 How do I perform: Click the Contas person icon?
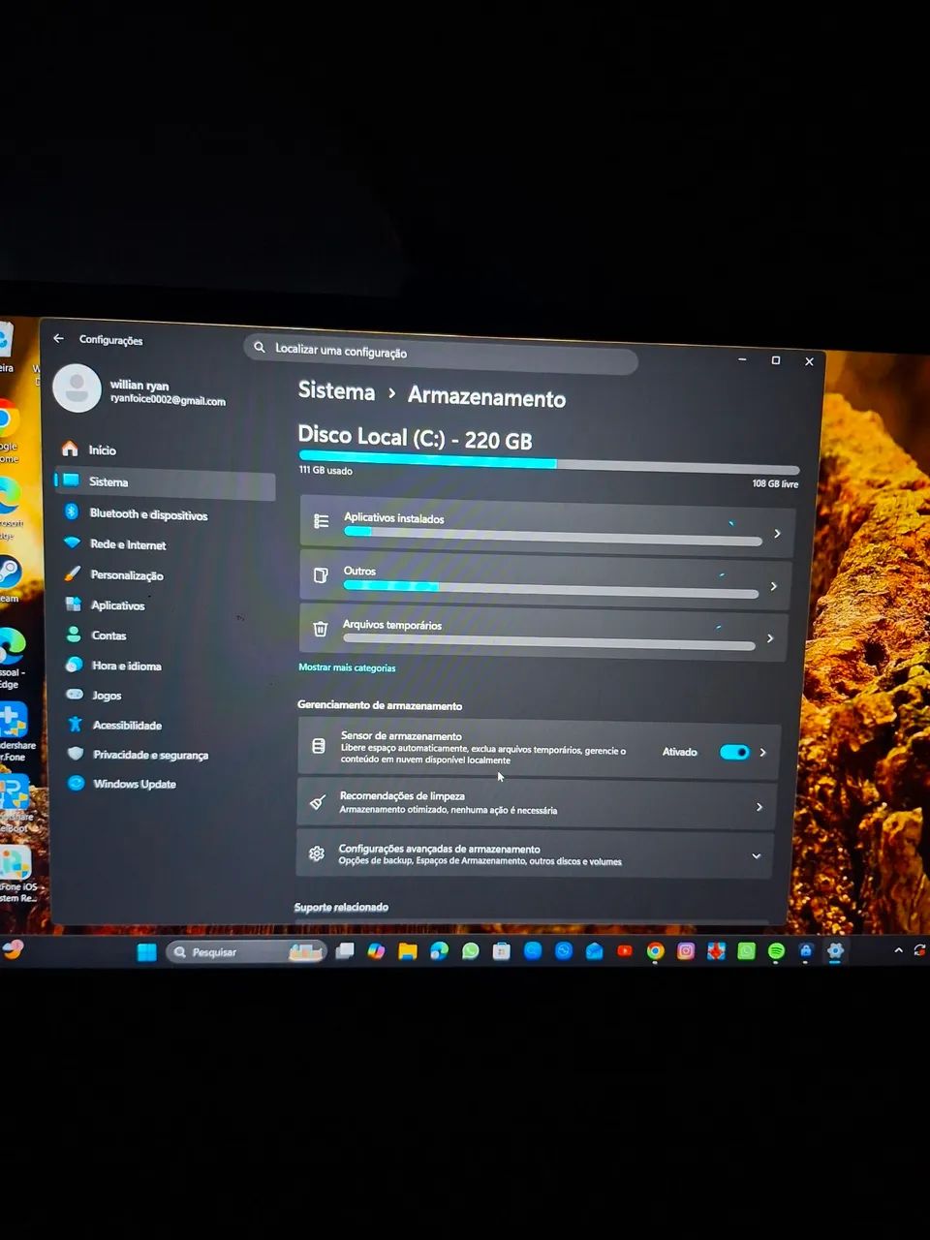(x=74, y=635)
